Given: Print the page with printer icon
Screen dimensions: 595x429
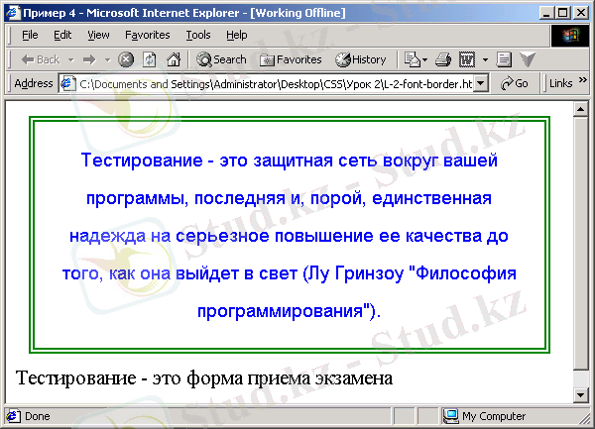Looking at the screenshot, I should coord(443,59).
